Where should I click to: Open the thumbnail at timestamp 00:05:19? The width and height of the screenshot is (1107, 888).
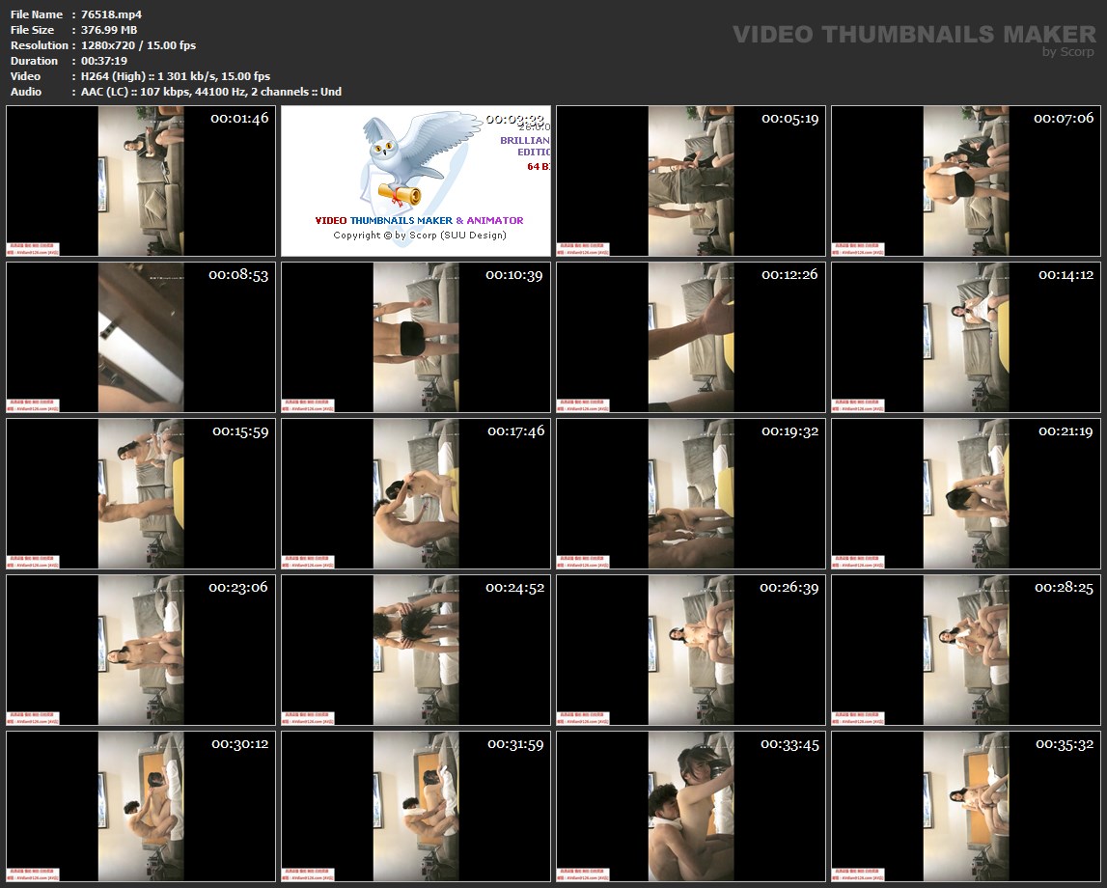[x=690, y=180]
